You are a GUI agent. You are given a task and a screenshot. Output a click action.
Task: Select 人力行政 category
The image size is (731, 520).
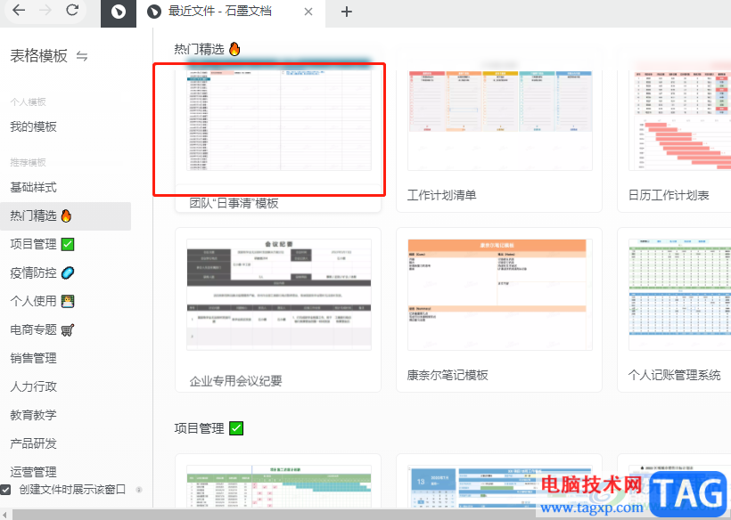tap(34, 386)
